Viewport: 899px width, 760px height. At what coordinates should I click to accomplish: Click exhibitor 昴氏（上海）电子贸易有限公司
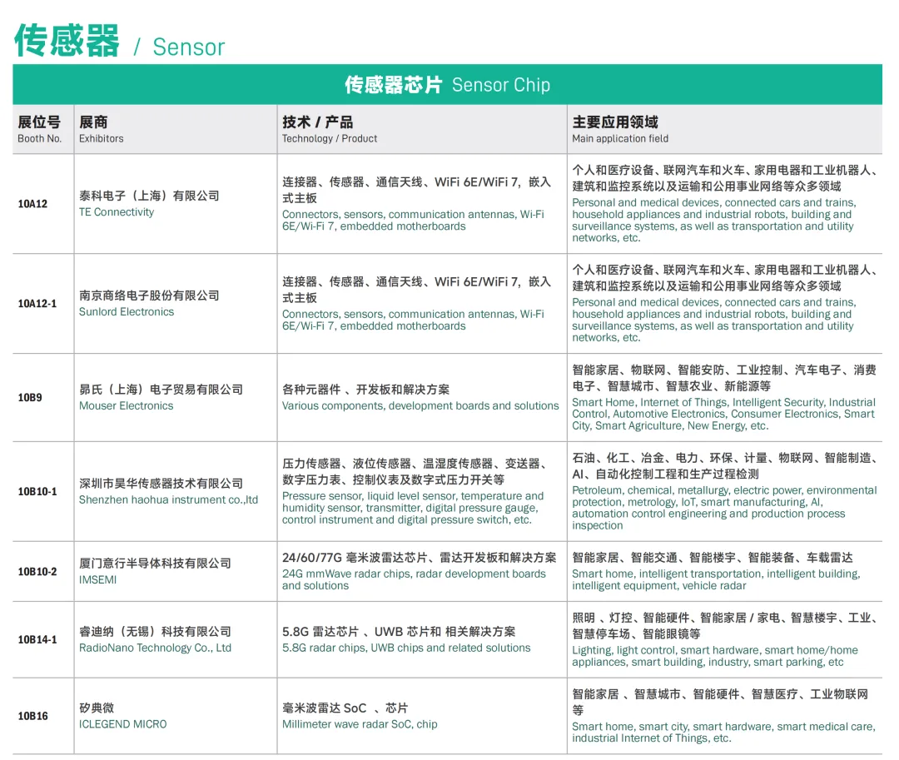pos(161,390)
